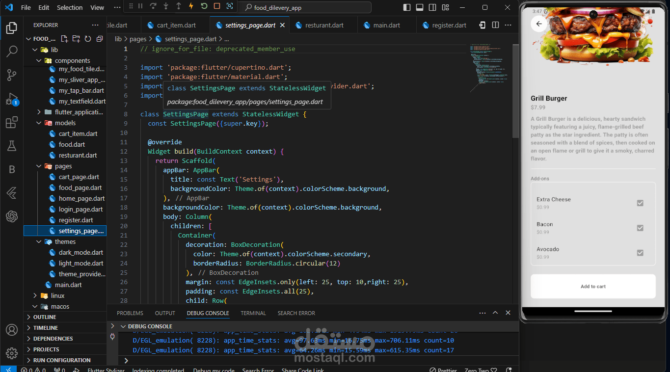
Task: Open the Run and Debug view
Action: (12, 99)
